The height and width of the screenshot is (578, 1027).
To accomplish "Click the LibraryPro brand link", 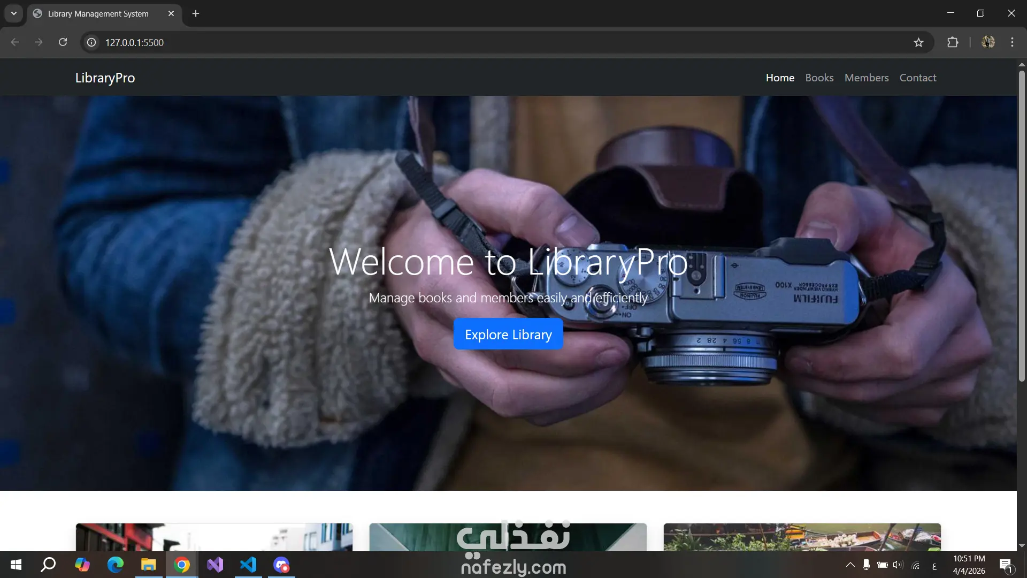I will tap(105, 78).
